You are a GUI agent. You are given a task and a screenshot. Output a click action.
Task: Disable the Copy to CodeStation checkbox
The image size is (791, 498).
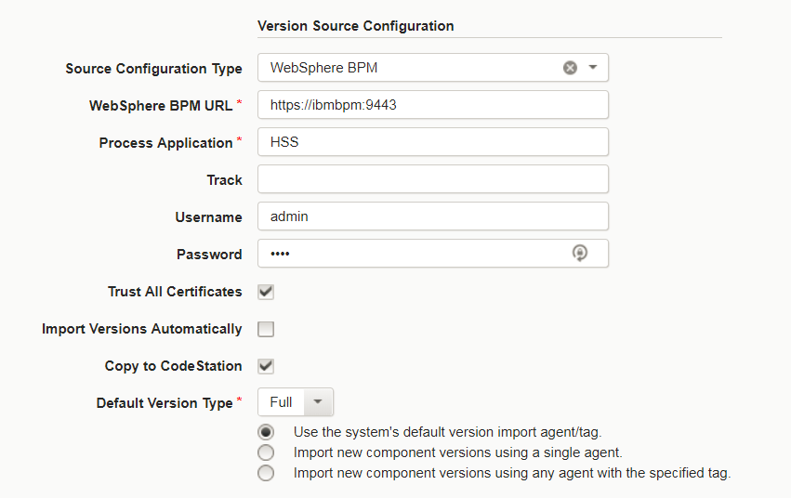pos(266,366)
